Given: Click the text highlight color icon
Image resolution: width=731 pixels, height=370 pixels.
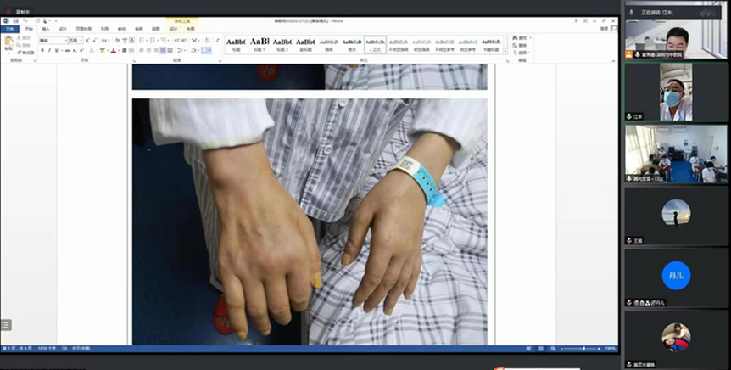Looking at the screenshot, I should click(x=103, y=51).
